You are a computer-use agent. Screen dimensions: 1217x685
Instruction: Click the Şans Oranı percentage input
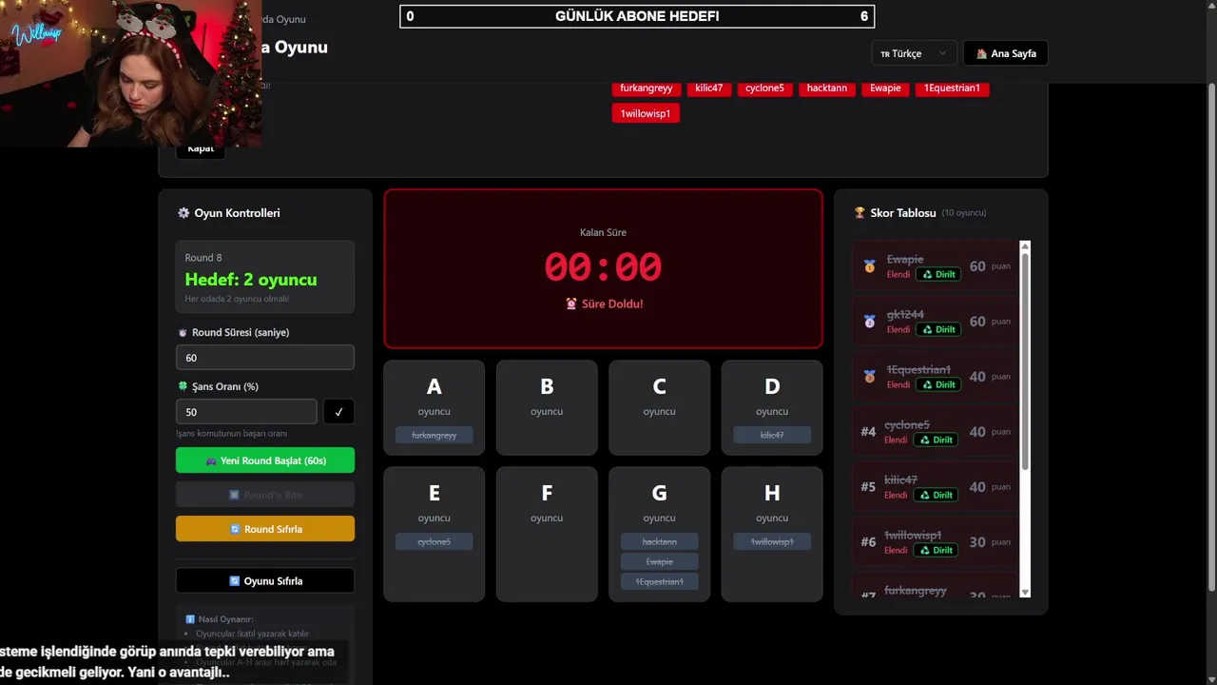pos(246,412)
